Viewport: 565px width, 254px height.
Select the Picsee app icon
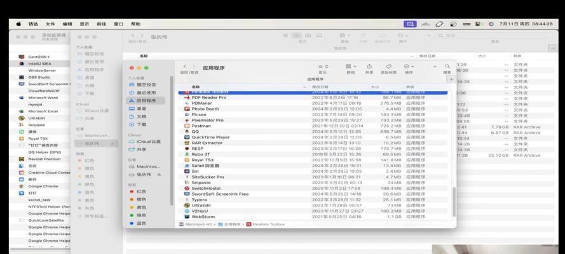187,114
